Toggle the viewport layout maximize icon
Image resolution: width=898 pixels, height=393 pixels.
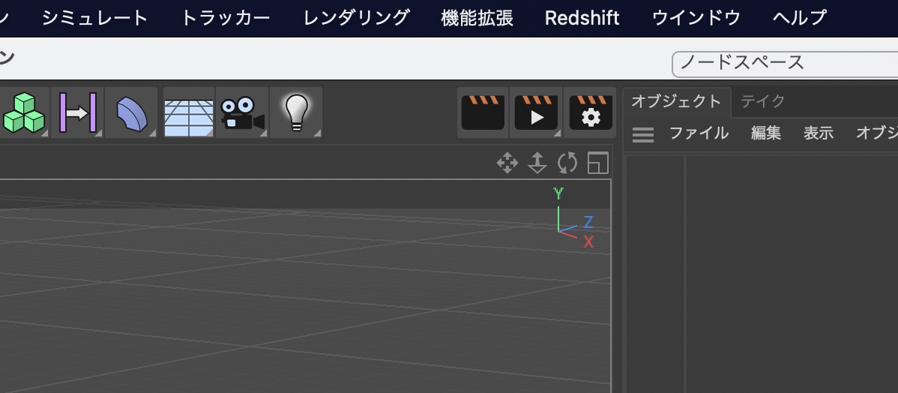(x=597, y=163)
